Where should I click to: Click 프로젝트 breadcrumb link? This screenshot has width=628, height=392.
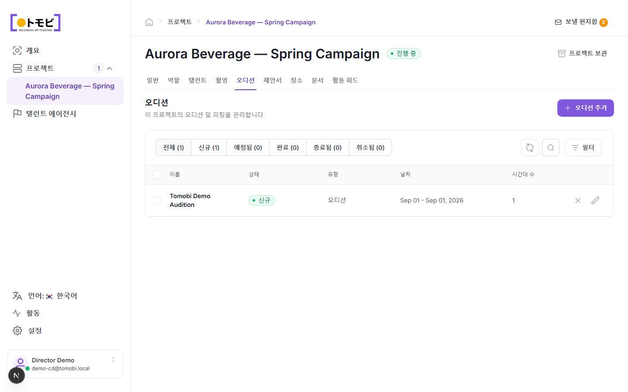[180, 22]
